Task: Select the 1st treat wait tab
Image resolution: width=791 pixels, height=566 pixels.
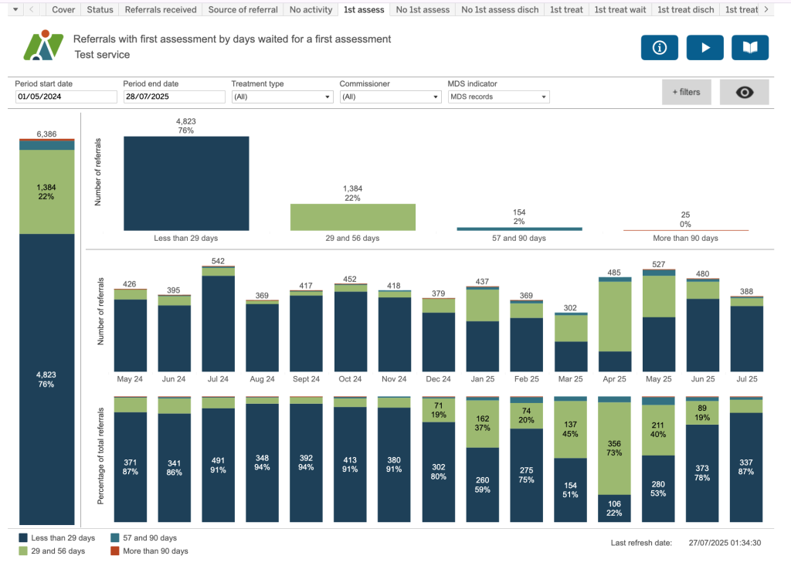Action: point(620,10)
